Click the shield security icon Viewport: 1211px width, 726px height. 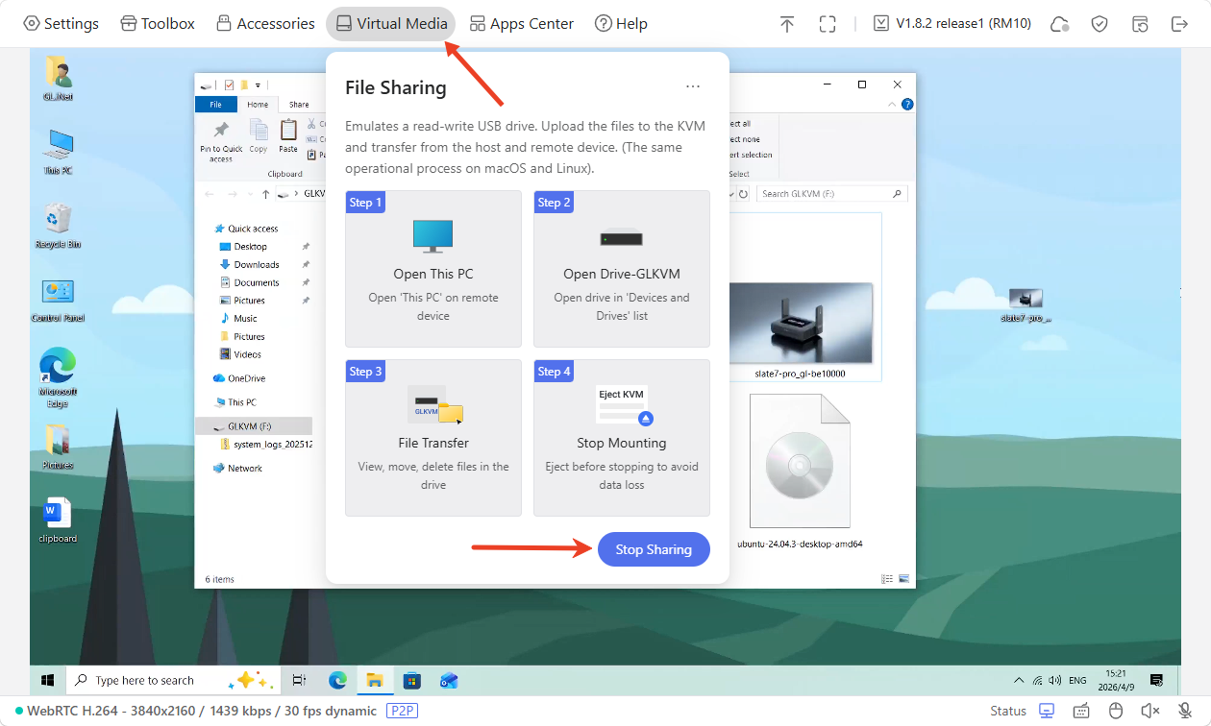(1100, 24)
